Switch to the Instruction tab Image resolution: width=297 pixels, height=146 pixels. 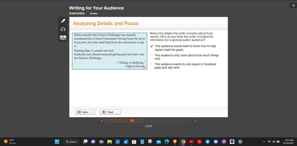(77, 13)
